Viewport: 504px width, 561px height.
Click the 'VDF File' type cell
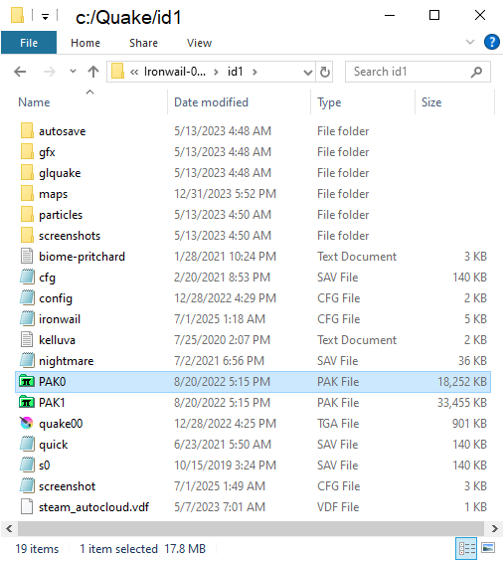[338, 507]
